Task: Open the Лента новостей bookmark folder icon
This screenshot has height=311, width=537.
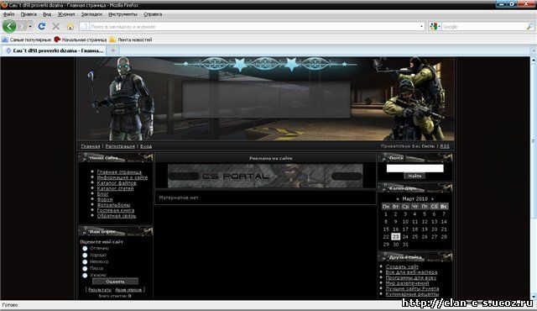Action: (x=112, y=40)
